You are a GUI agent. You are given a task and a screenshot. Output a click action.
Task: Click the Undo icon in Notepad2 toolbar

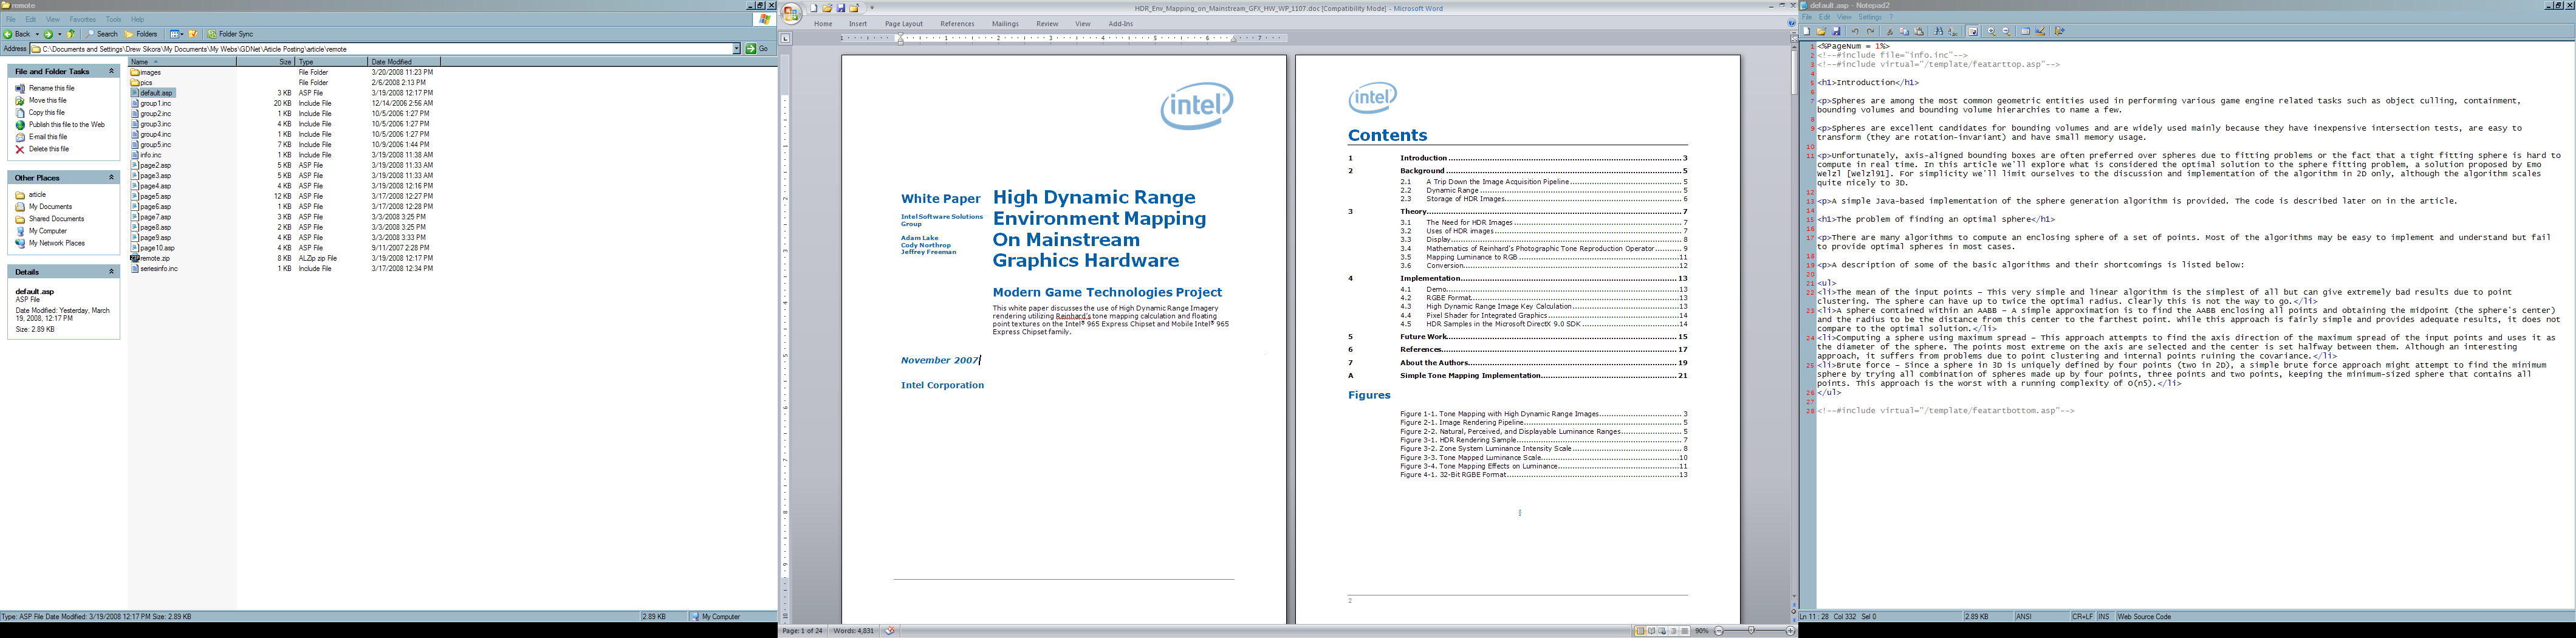tap(1856, 32)
